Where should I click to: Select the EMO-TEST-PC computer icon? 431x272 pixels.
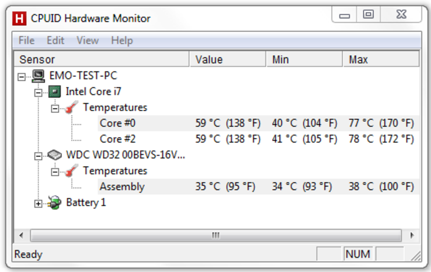(38, 76)
